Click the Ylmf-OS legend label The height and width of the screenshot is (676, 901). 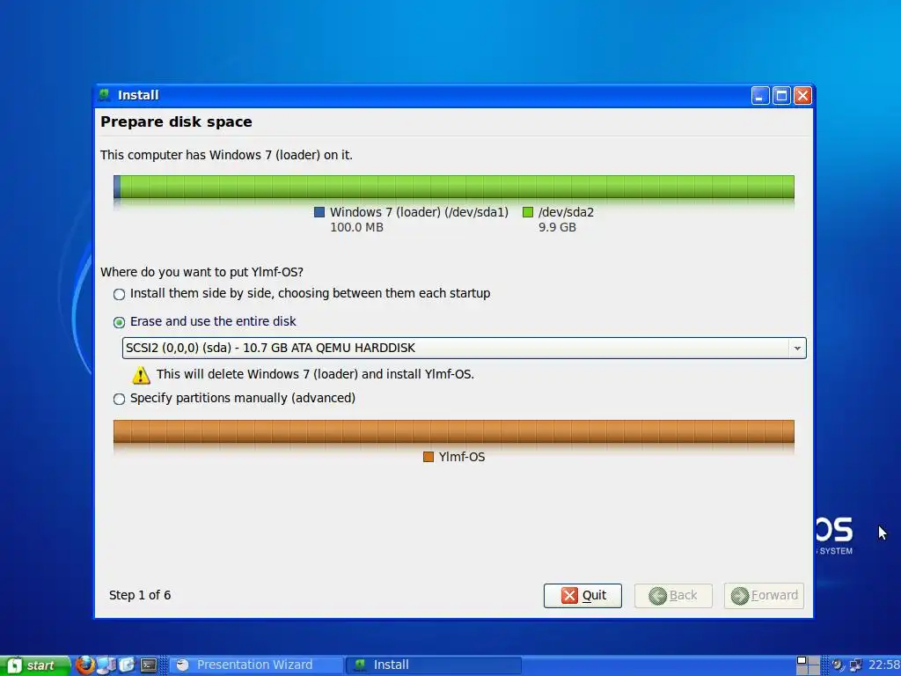[x=462, y=457]
